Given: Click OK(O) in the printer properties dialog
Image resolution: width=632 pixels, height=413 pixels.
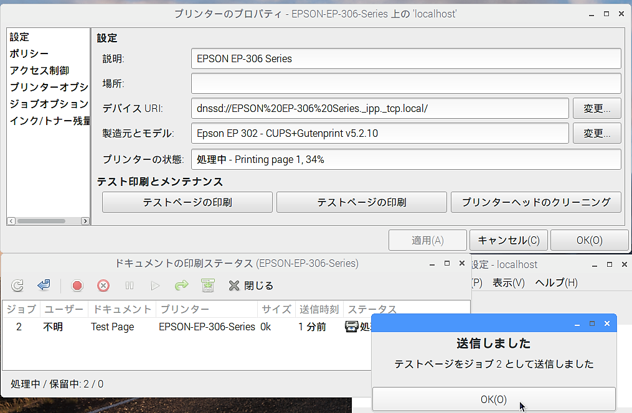Looking at the screenshot, I should [x=589, y=240].
